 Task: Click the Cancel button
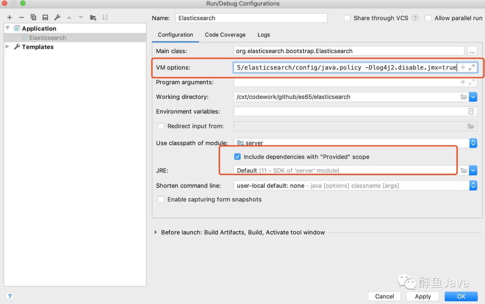[x=384, y=296]
